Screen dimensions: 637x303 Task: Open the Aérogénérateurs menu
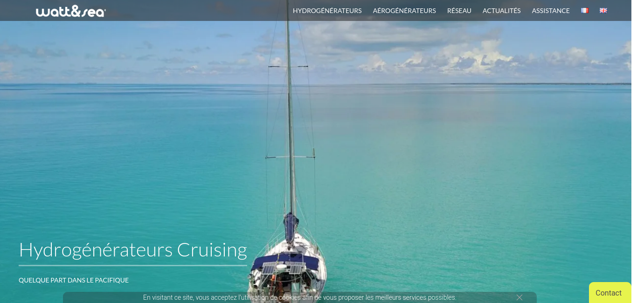pos(404,11)
